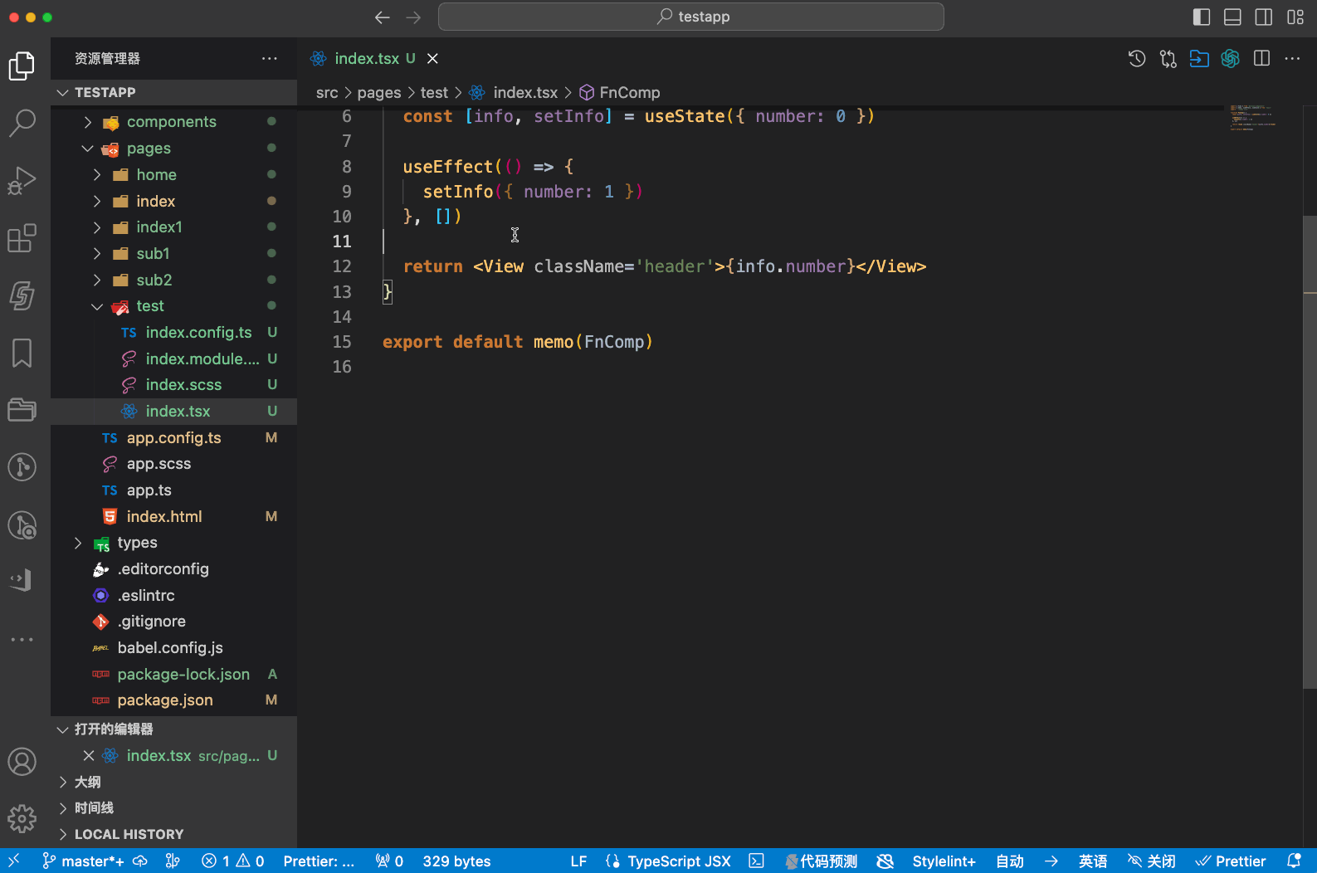Expand the components folder
This screenshot has height=873, width=1317.
(x=174, y=122)
